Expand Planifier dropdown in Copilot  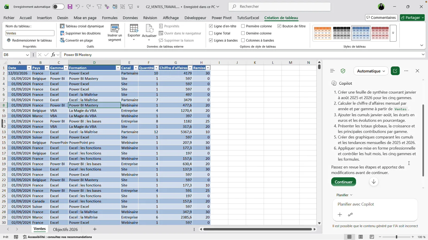tap(344, 195)
